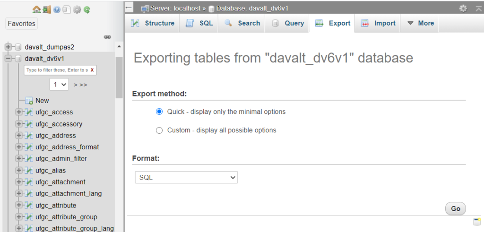This screenshot has height=232, width=484.
Task: Click the ufgc_access table icon
Action: coord(29,112)
